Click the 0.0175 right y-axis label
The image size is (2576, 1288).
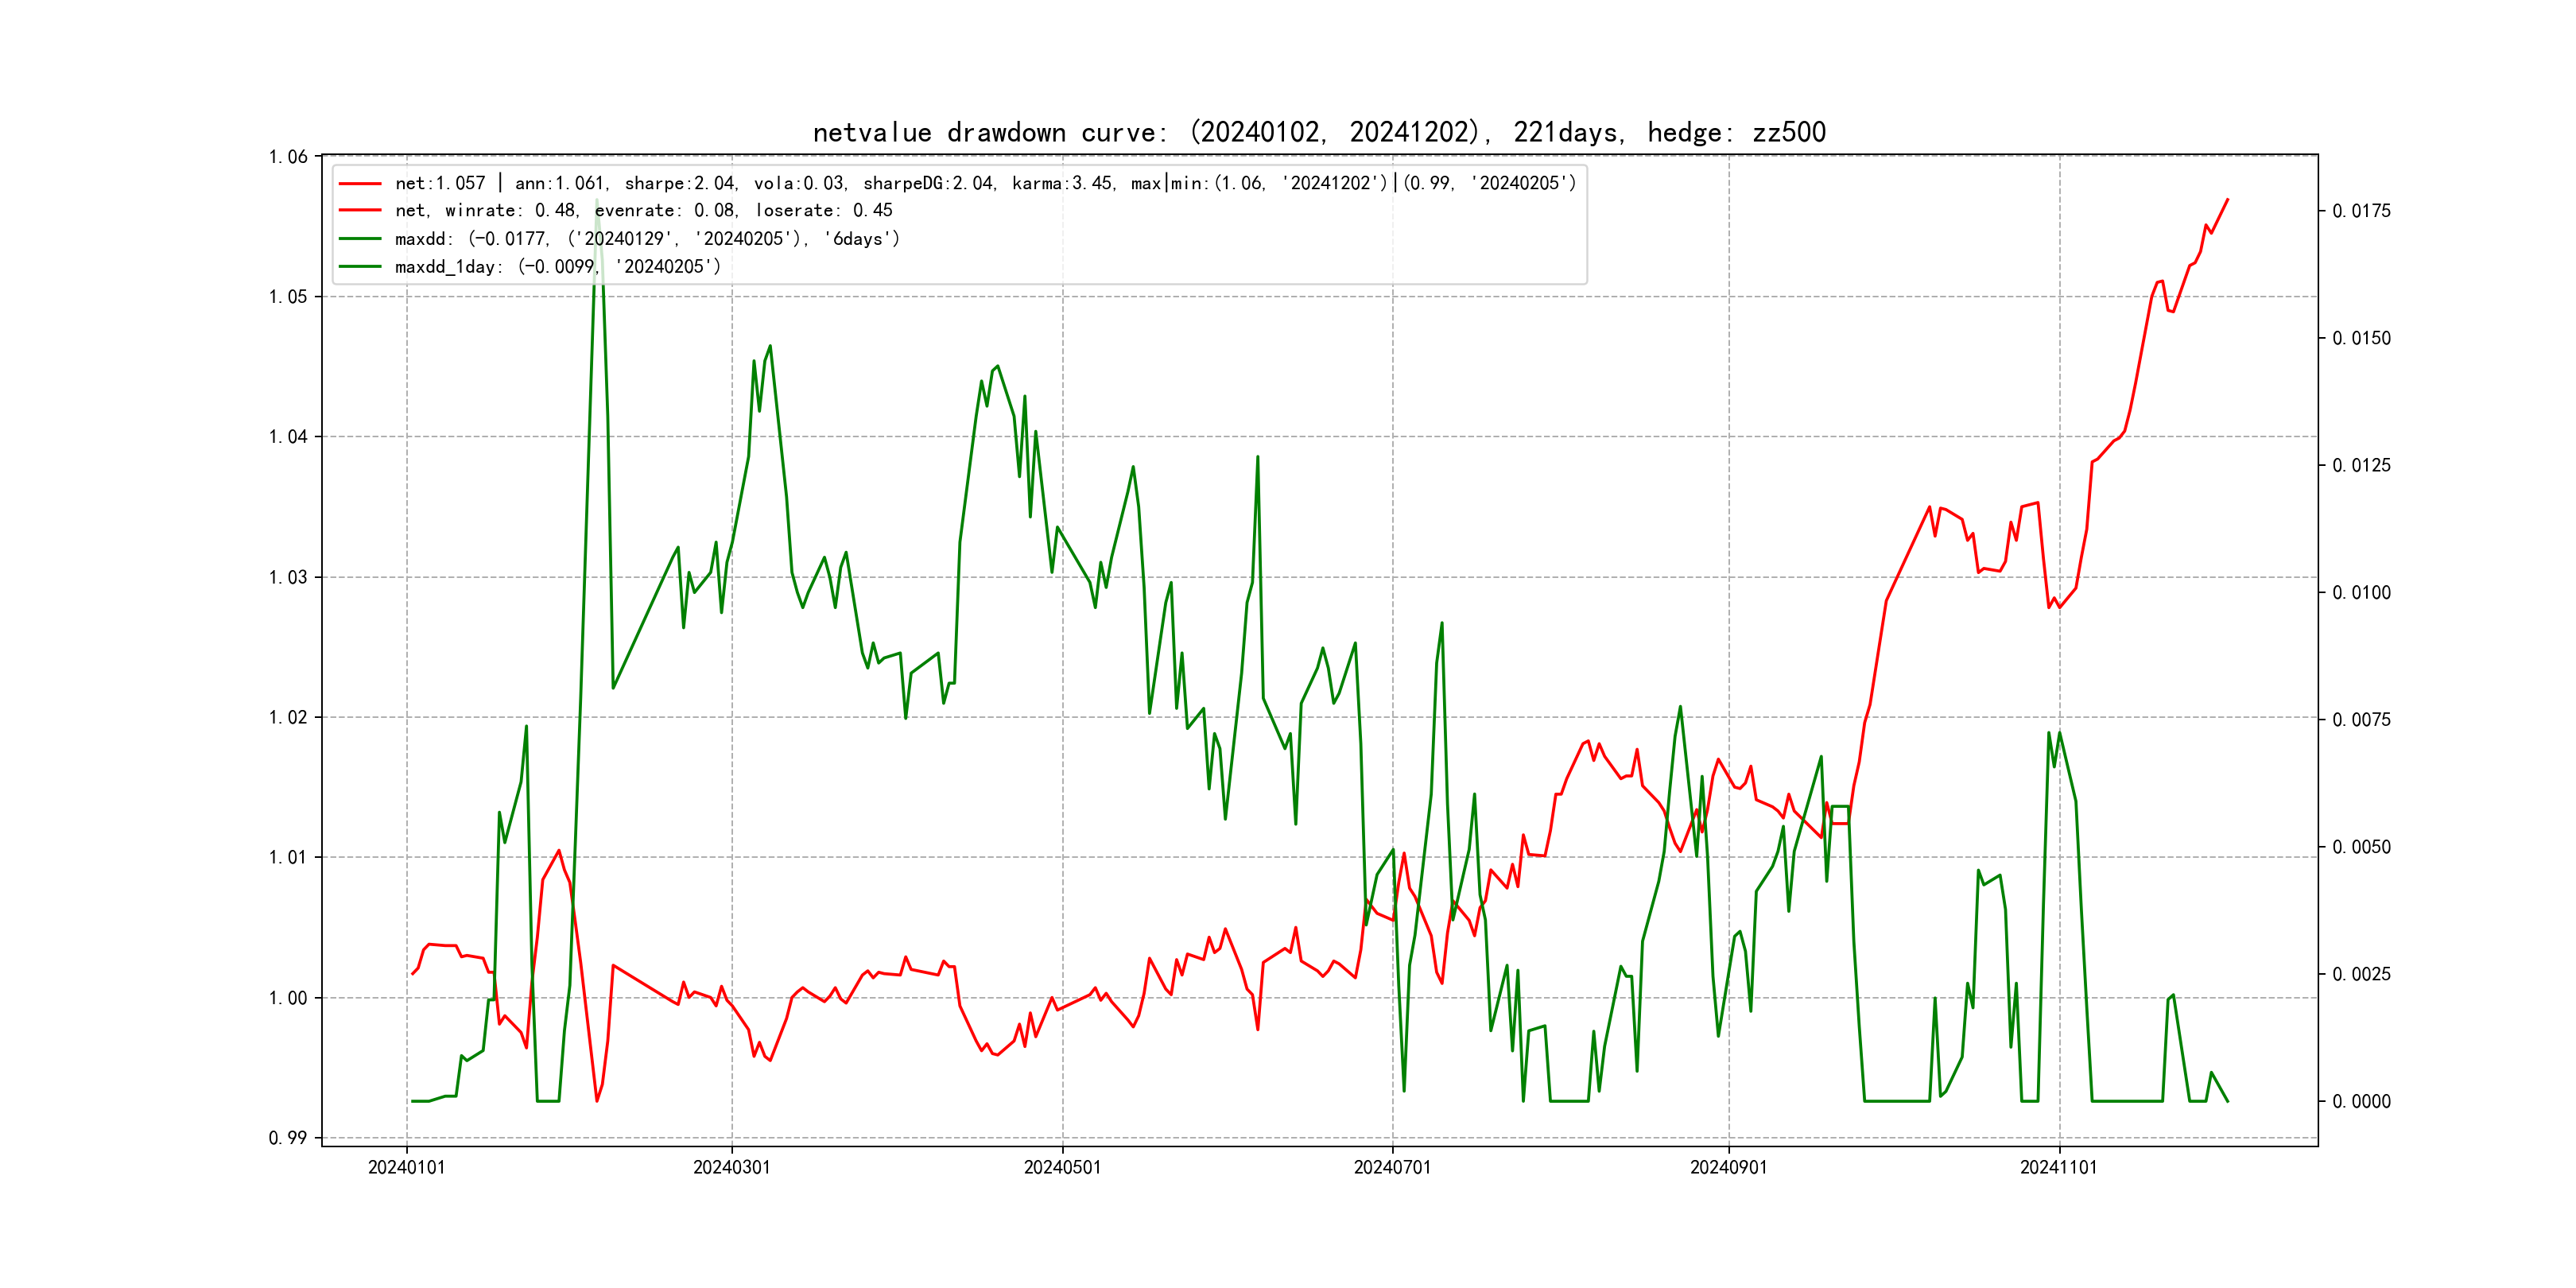[x=2361, y=211]
